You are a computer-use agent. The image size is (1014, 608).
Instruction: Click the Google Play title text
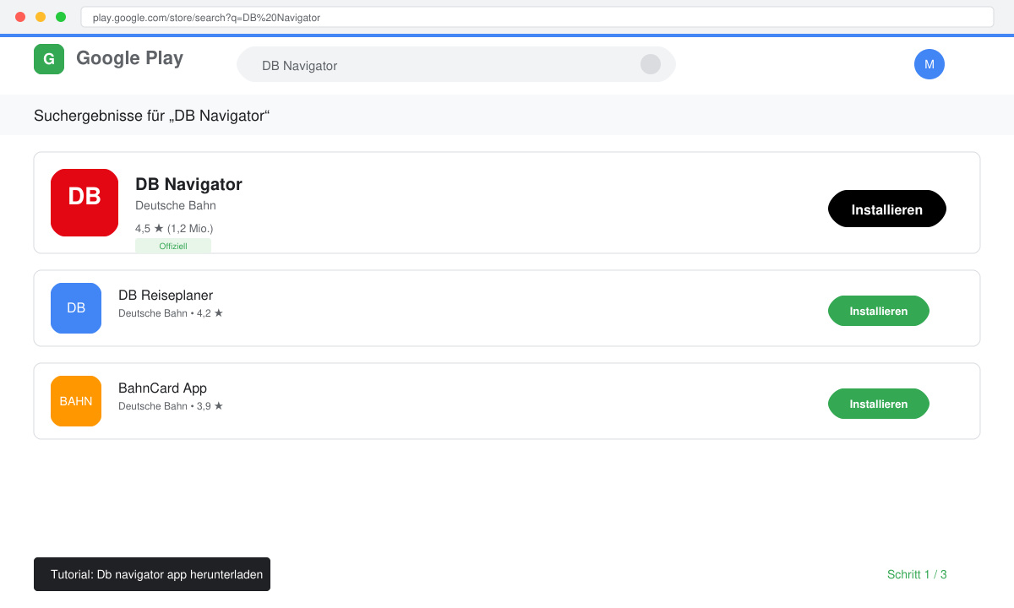point(129,58)
